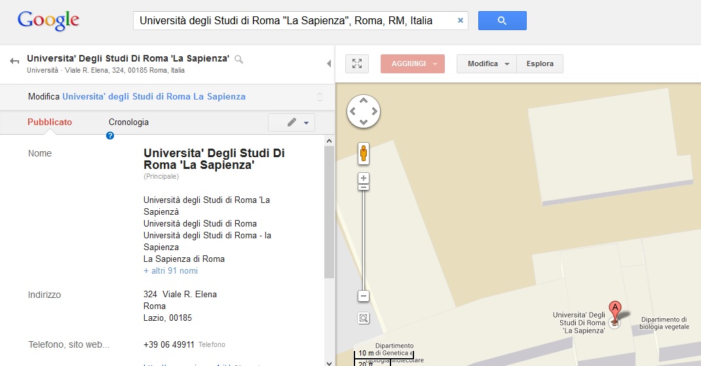The width and height of the screenshot is (701, 366).
Task: Collapse the left panel with the triangle arrow
Action: click(x=329, y=64)
